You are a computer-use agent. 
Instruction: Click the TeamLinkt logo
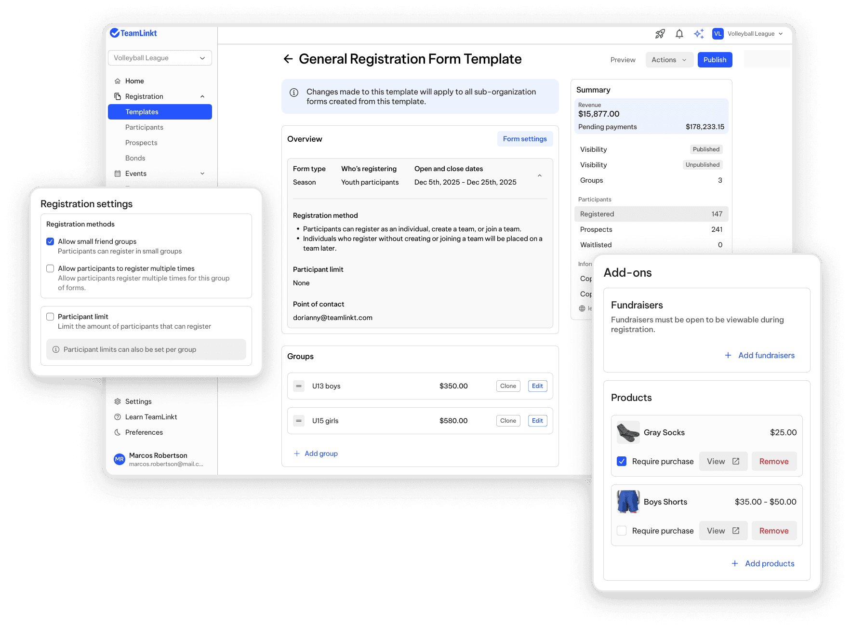(x=133, y=33)
